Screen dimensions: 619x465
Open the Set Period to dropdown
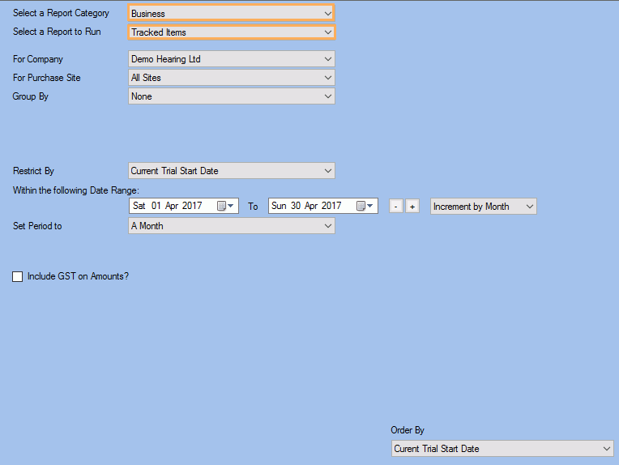coord(232,226)
